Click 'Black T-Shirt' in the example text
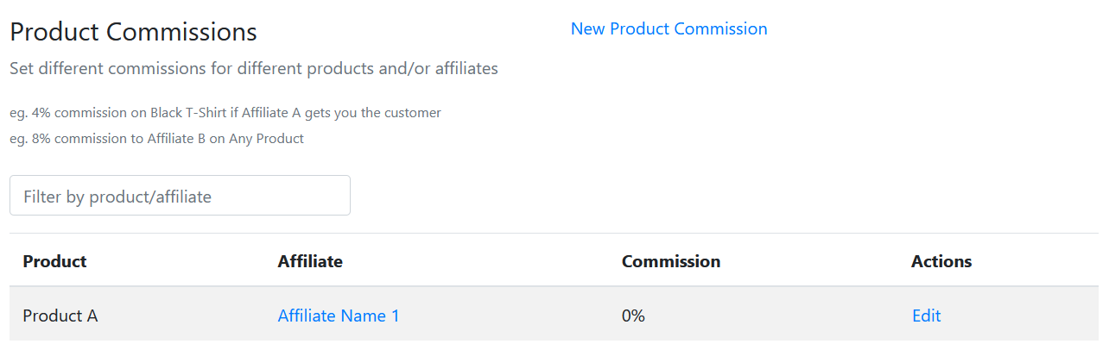The image size is (1109, 350). 190,113
